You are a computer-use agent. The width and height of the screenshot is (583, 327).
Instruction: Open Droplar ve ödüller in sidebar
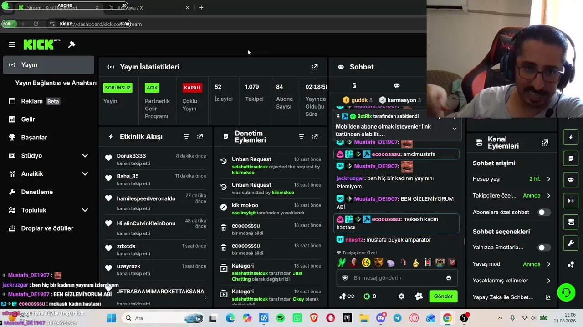point(48,228)
